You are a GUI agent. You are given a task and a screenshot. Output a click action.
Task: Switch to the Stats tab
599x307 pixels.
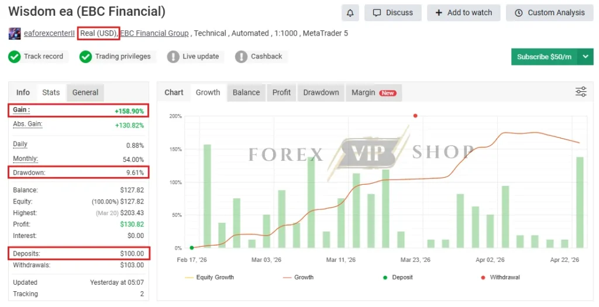(51, 92)
